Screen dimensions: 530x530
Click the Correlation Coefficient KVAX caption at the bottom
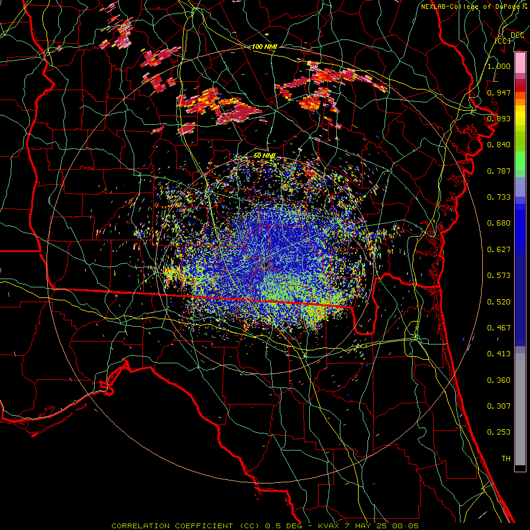[x=265, y=526]
